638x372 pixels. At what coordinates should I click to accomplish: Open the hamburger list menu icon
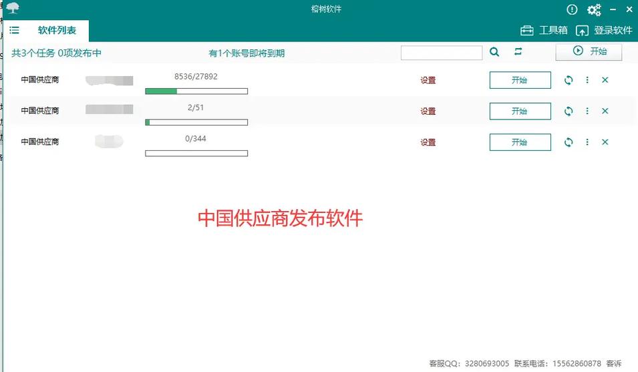click(14, 30)
